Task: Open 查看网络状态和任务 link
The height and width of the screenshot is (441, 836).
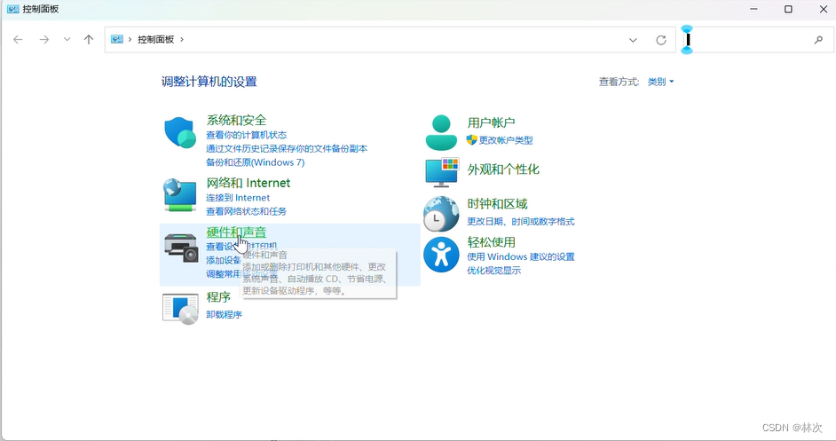Action: pyautogui.click(x=247, y=212)
